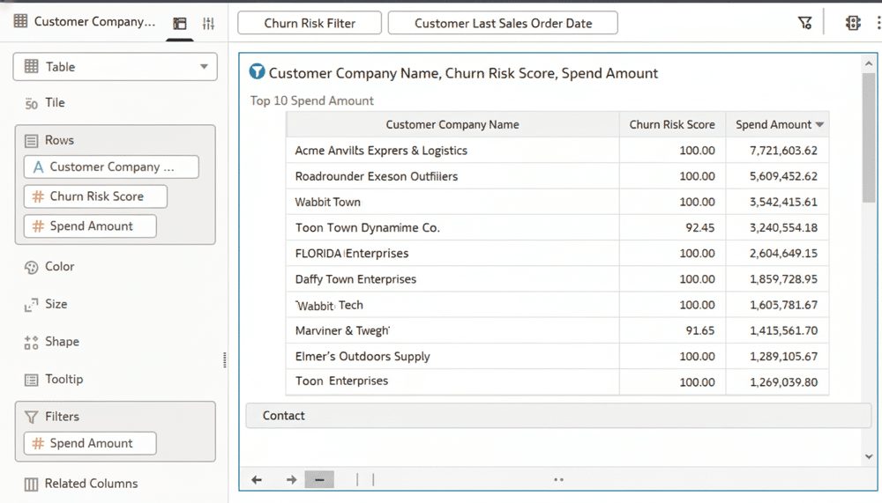Open Customer Last Sales Order Date filter
The image size is (882, 503).
(x=503, y=23)
